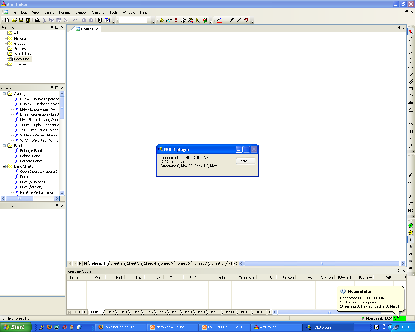Toggle the weekly 'w' interval button
The image size is (415, 332).
(x=411, y=261)
